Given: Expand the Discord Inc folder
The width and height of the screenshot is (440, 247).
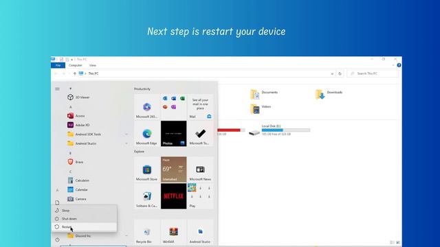Looking at the screenshot, I should click(x=126, y=236).
